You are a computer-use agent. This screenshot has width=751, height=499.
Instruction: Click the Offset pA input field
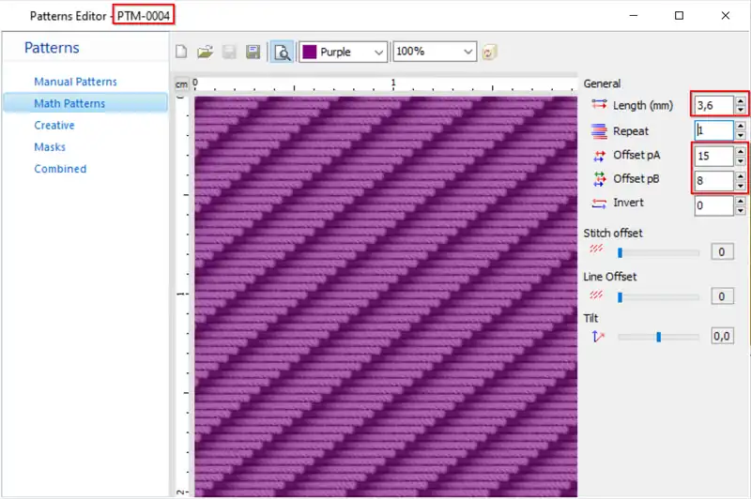point(713,156)
